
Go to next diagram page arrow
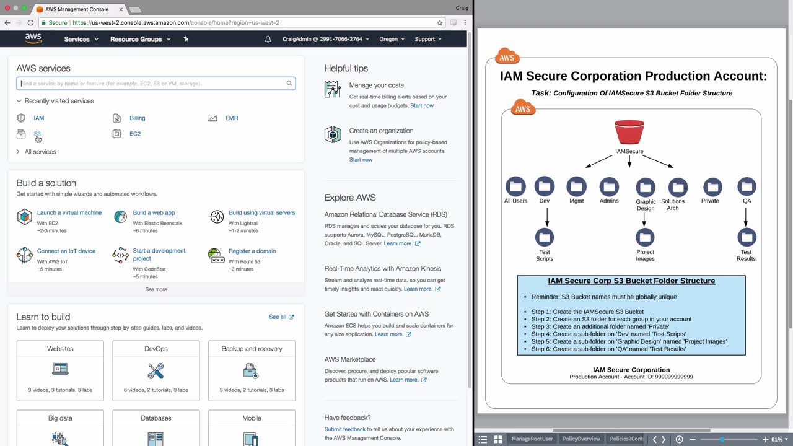[664, 439]
